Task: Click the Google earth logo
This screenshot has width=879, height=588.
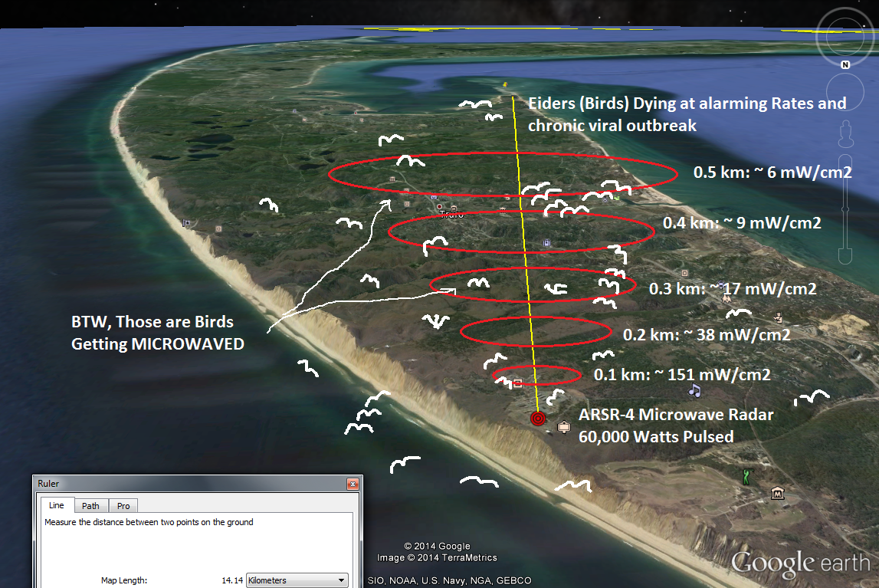Action: (800, 564)
